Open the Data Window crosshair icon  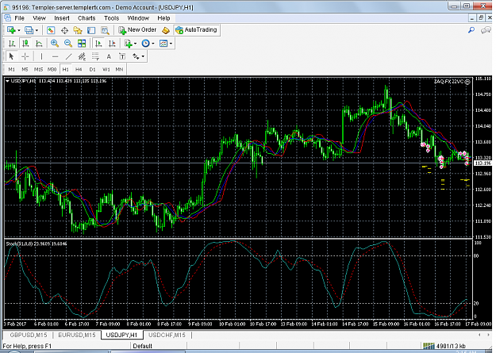pyautogui.click(x=64, y=30)
